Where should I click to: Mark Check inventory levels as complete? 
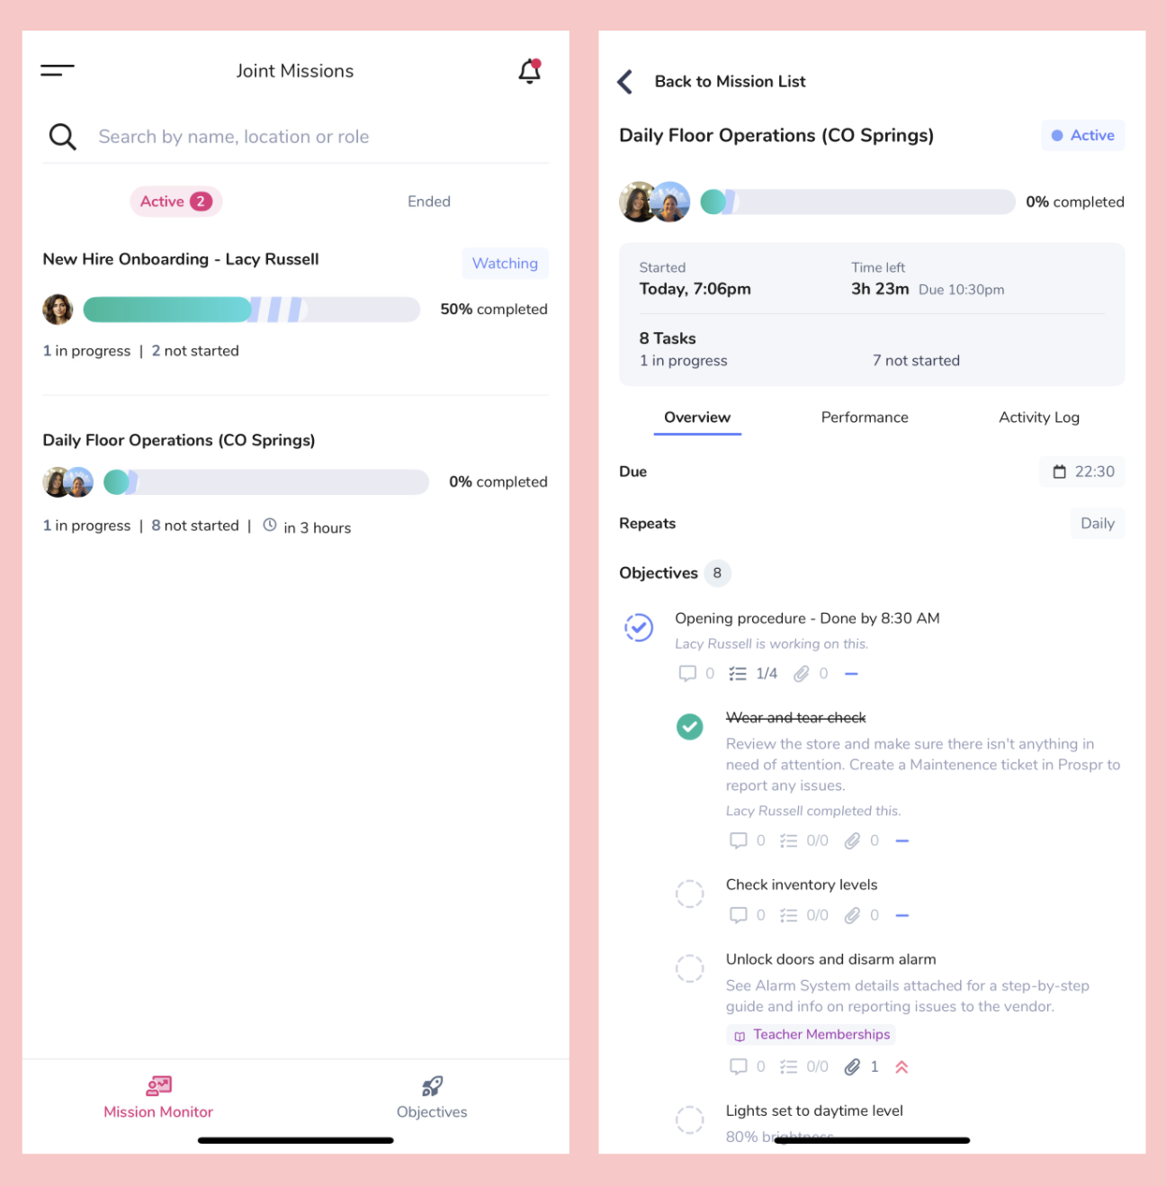pyautogui.click(x=690, y=894)
